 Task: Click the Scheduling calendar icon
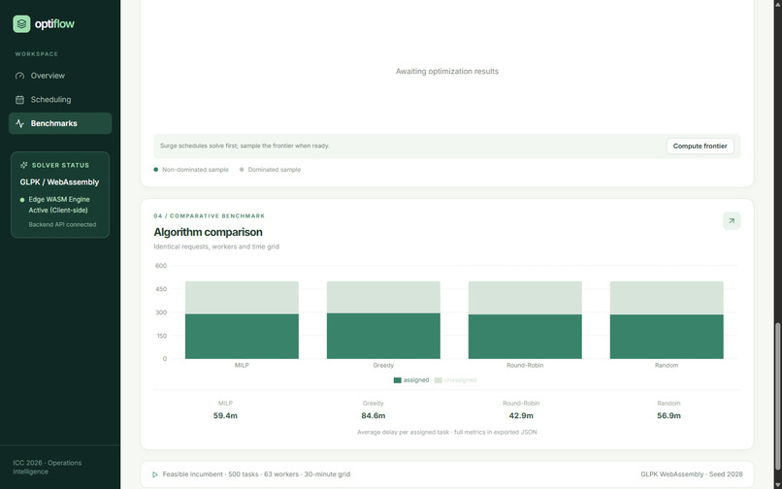(20, 100)
